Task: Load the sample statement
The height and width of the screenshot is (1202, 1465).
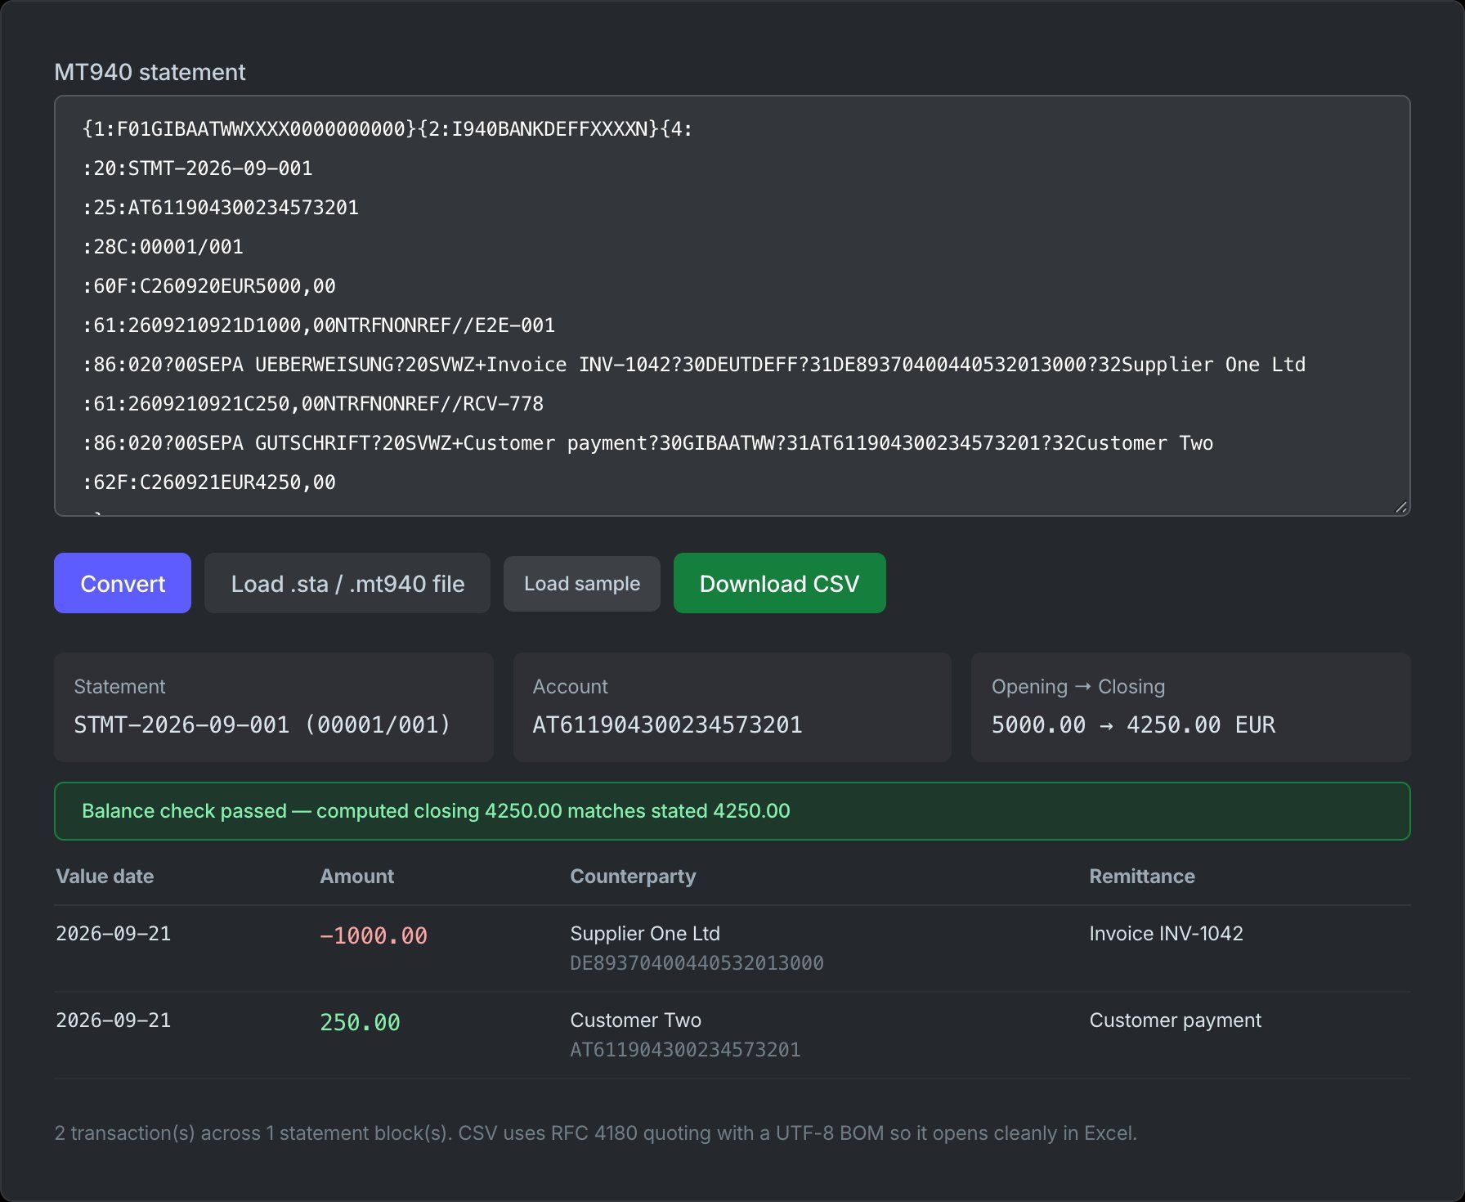Action: coord(582,583)
